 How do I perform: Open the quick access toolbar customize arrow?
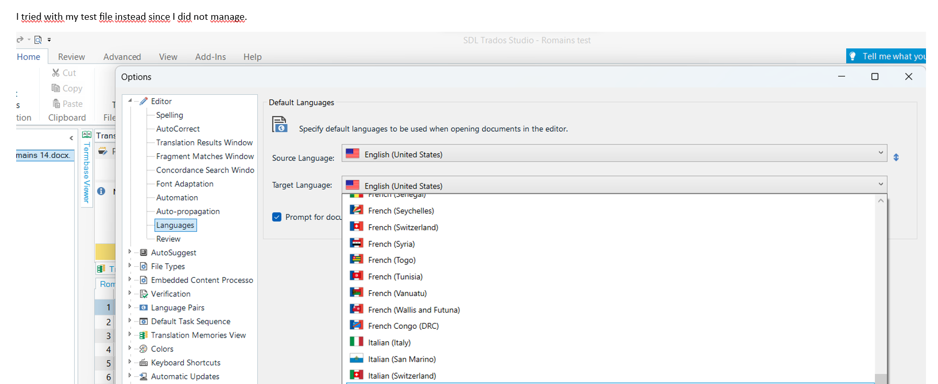coord(49,40)
